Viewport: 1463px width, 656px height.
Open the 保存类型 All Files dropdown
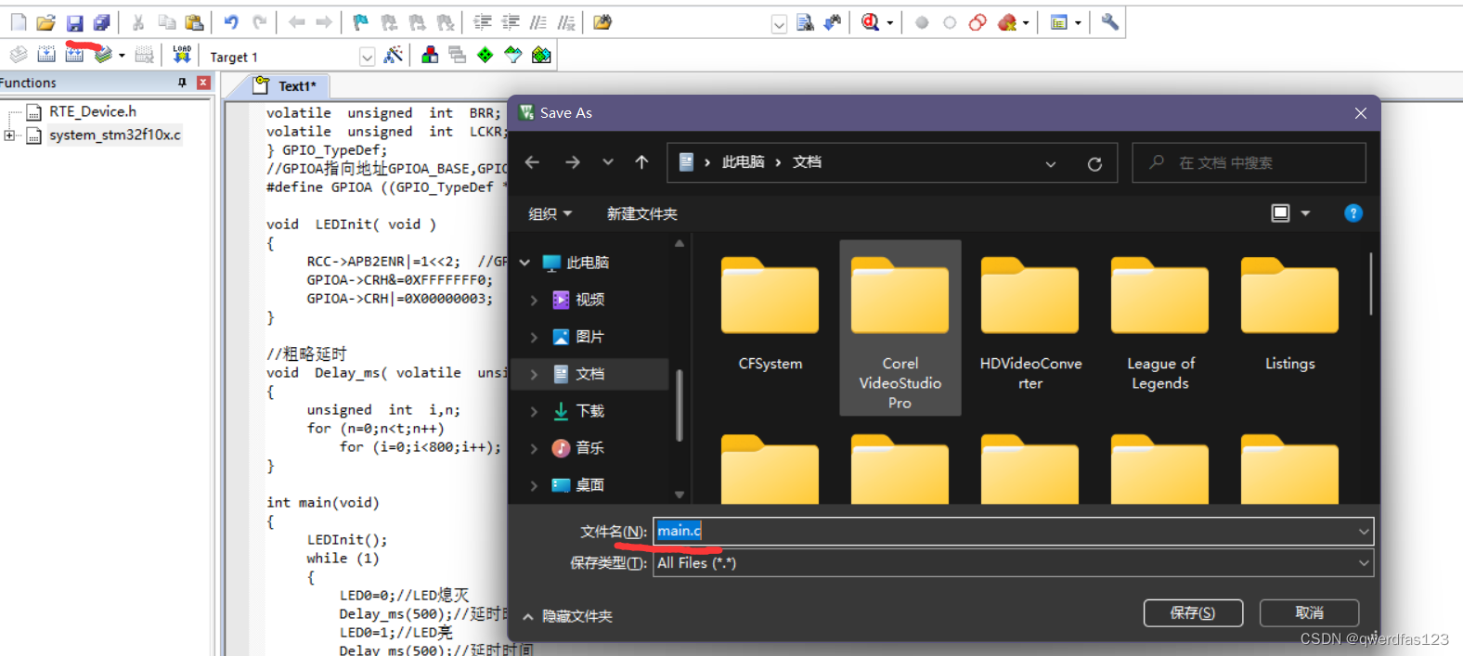click(1364, 563)
